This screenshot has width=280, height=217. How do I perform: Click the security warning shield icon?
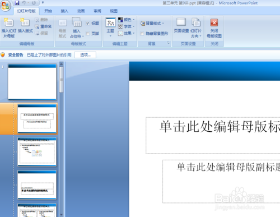[x=3, y=55]
